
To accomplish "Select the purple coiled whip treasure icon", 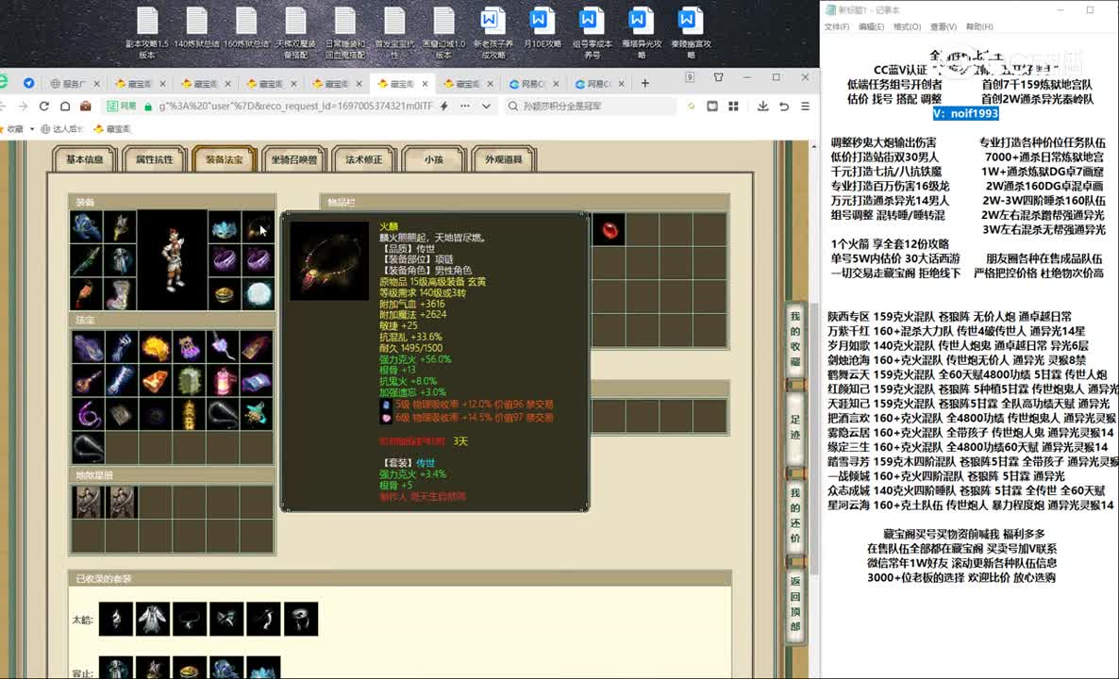I will (x=88, y=414).
